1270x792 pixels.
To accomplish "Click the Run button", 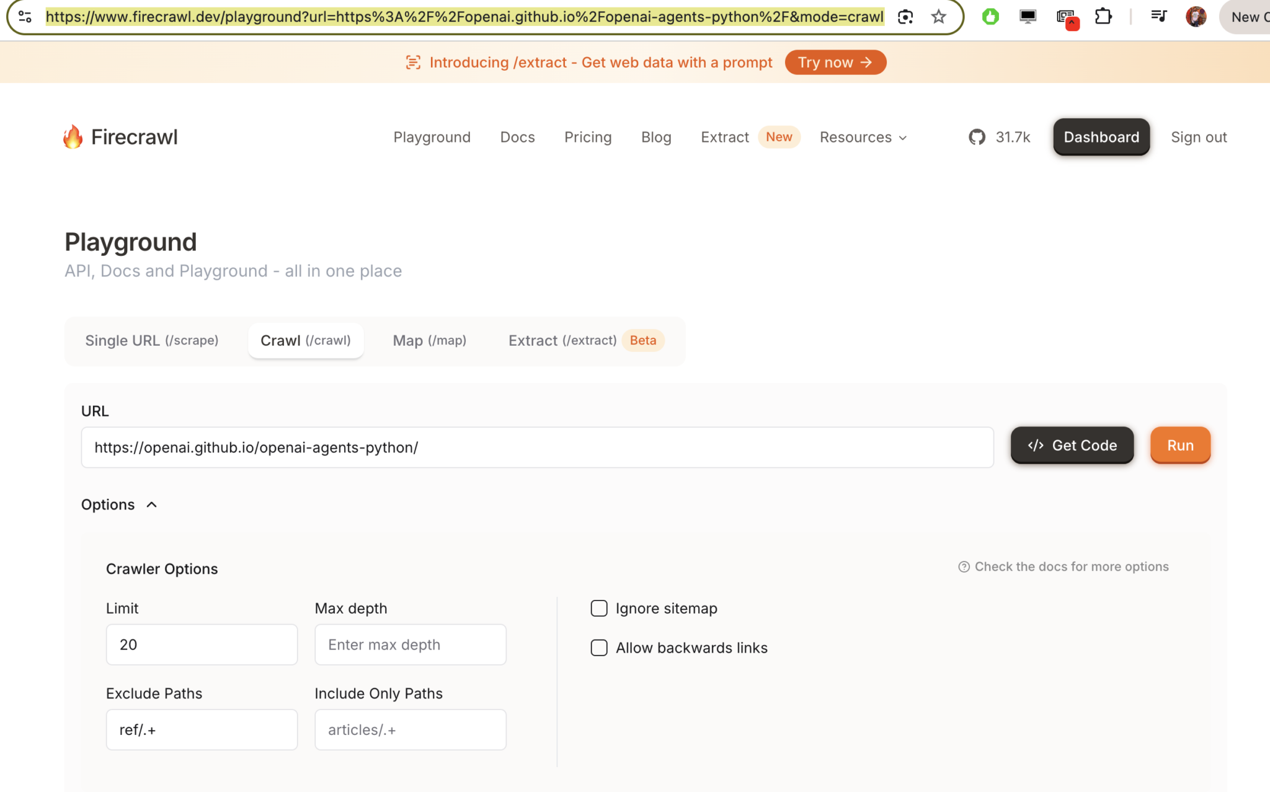I will 1179,445.
